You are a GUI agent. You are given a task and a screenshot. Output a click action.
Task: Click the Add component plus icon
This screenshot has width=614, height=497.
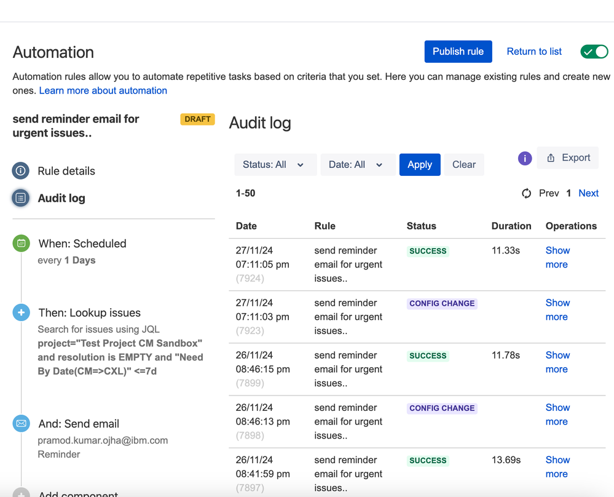click(21, 493)
